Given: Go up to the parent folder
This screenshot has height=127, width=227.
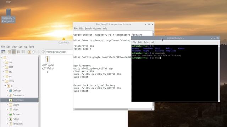Looking at the screenshot, I should pyautogui.click(x=43, y=52).
